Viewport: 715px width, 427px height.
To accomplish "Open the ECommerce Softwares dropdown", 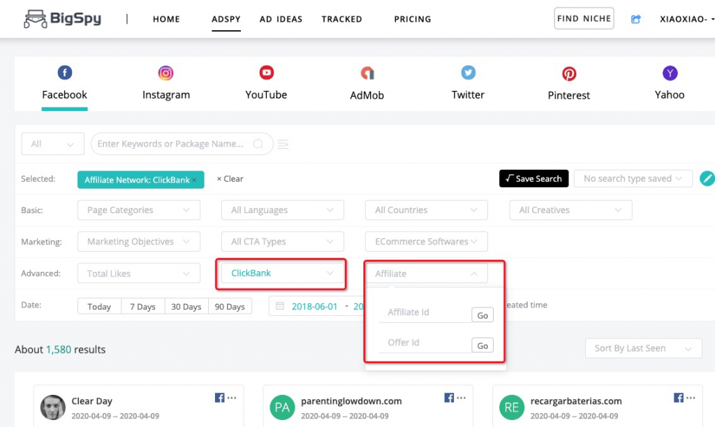I will 427,241.
